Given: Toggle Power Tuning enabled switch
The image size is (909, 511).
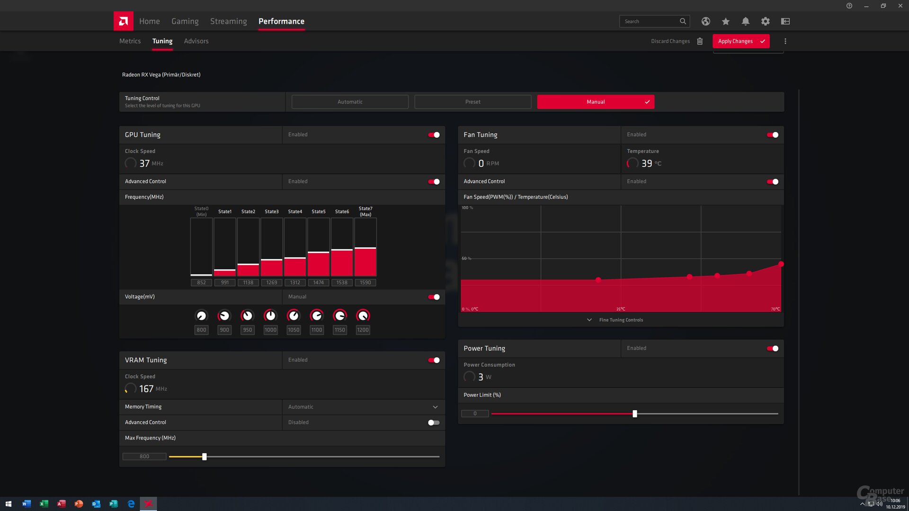Looking at the screenshot, I should (773, 349).
